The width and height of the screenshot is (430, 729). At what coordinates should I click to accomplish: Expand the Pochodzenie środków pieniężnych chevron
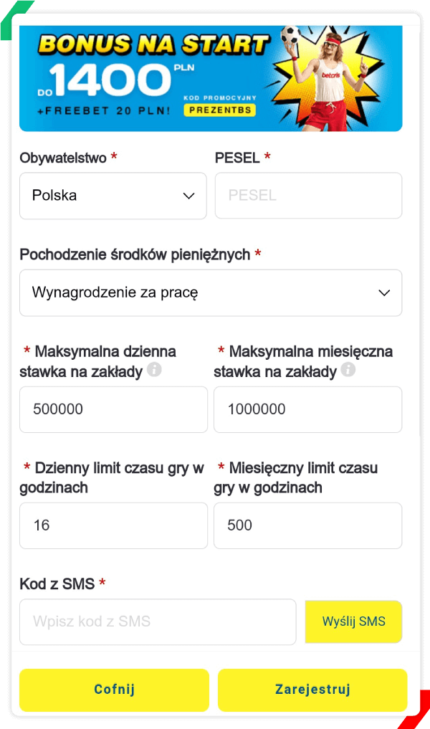(x=384, y=293)
